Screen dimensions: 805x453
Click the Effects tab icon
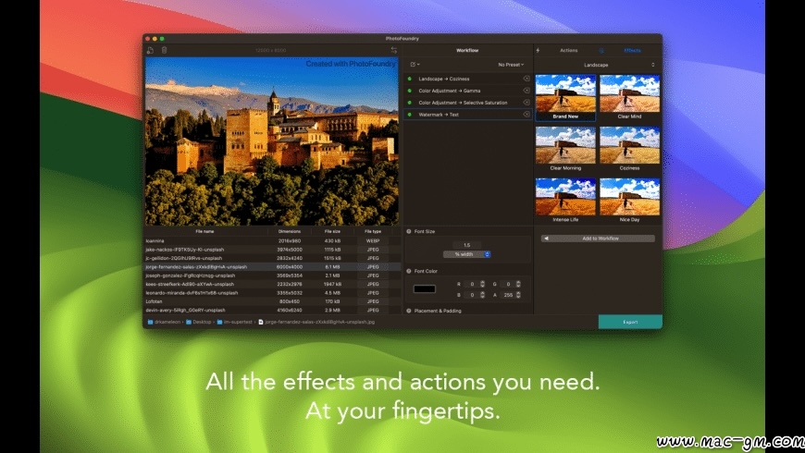coord(601,50)
